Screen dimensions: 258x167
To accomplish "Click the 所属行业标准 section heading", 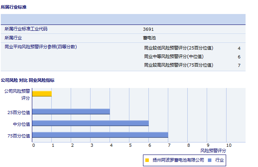I will point(14,7).
